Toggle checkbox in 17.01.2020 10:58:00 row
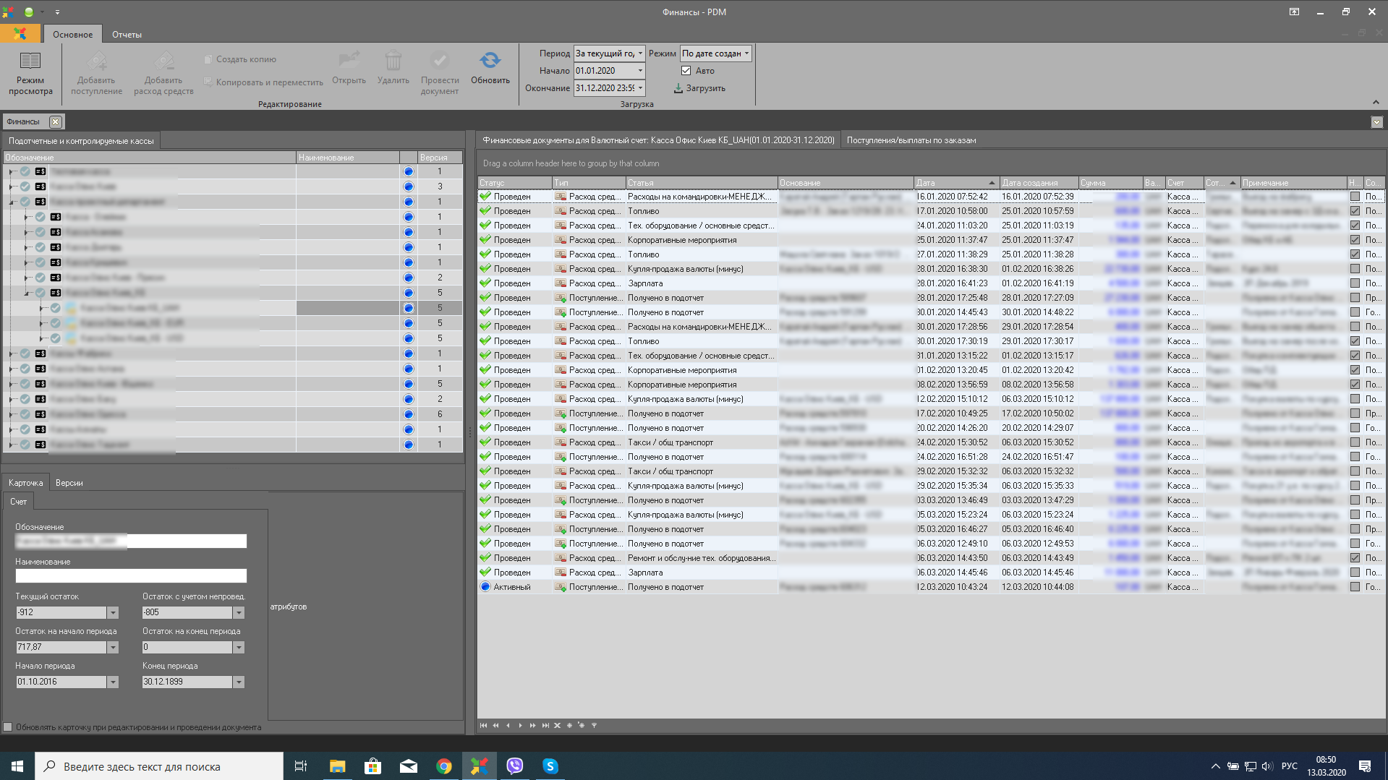The height and width of the screenshot is (780, 1388). pyautogui.click(x=1355, y=211)
